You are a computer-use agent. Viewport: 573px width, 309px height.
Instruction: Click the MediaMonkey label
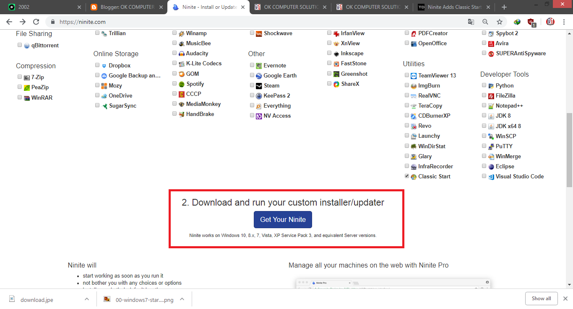pyautogui.click(x=203, y=104)
